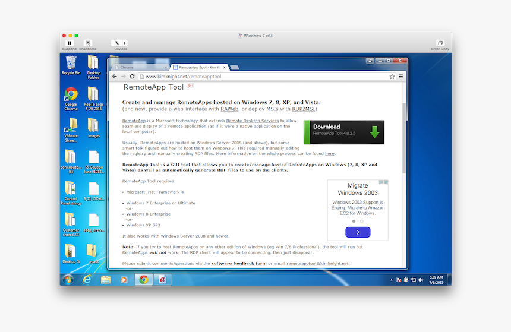511x332 pixels.
Task: Expand the Devices arrow menu
Action: point(125,43)
